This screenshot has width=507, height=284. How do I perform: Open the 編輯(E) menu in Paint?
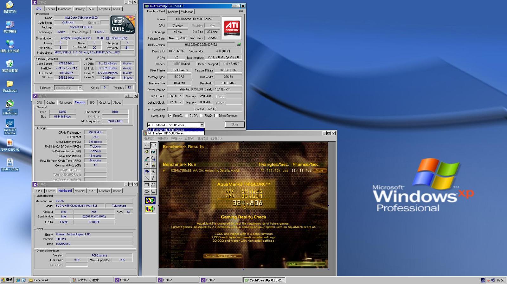163,138
